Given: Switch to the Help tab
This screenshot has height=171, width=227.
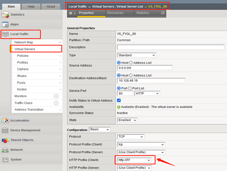Looking at the screenshot, I should point(31,7).
